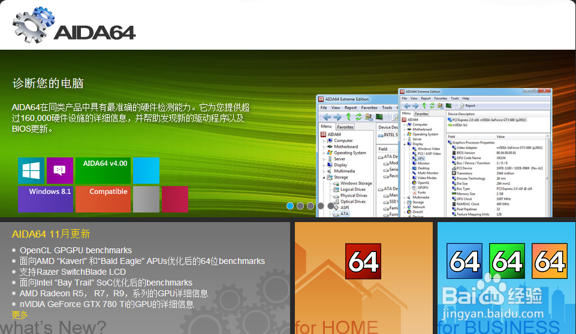This screenshot has height=334, width=576.
Task: Open AMD Radeon R5, R7, R9 news item
Action: 113,294
